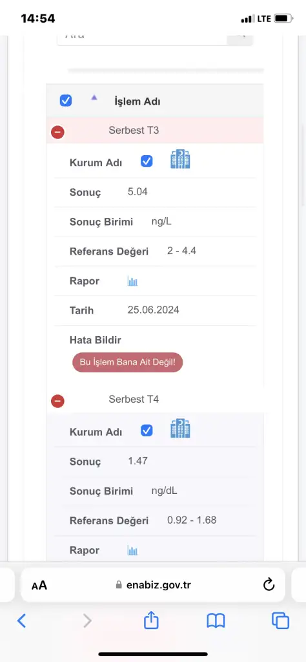This screenshot has height=662, width=306.
Task: Tap the hospital building icon for Serbest T4
Action: click(180, 428)
